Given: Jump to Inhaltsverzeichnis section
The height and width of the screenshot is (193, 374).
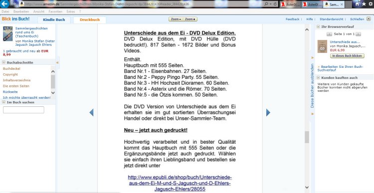Looking at the screenshot, I should click(x=16, y=80).
